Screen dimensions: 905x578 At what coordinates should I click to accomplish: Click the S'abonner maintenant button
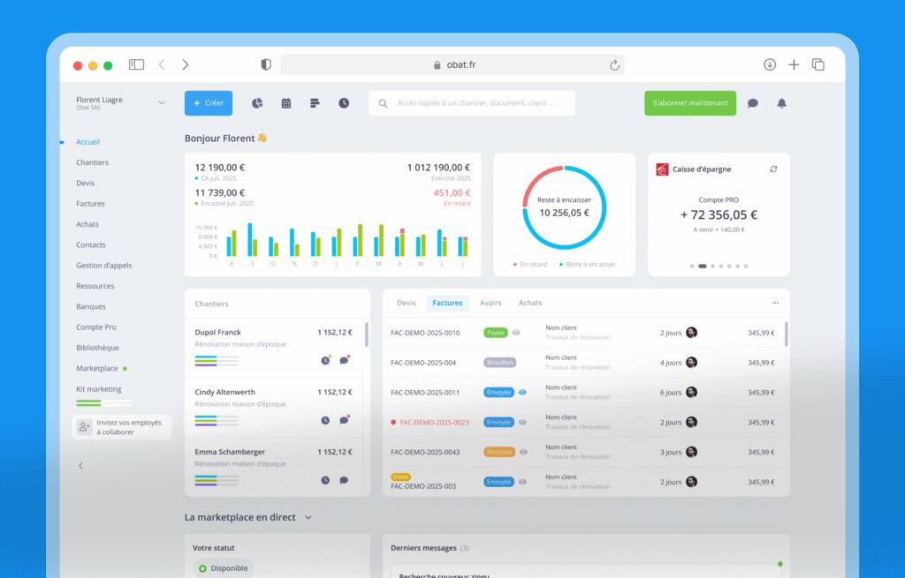689,103
